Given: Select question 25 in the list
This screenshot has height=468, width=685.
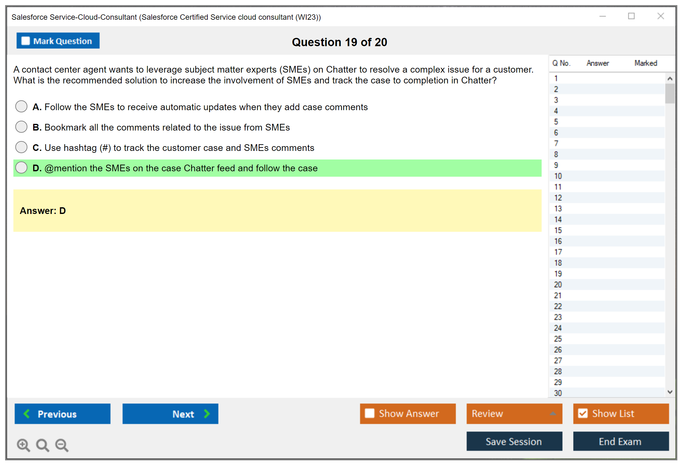Looking at the screenshot, I should (558, 339).
